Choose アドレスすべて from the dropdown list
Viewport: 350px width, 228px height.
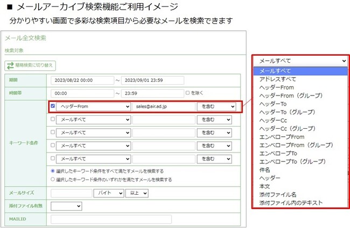(278, 79)
